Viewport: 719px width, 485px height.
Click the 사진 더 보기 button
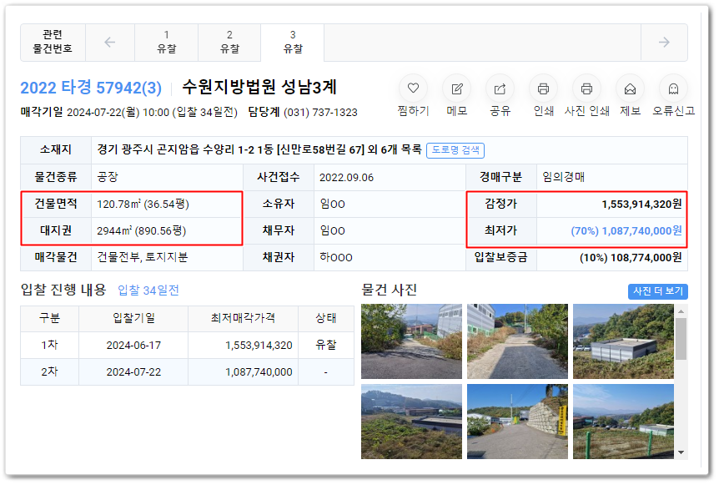pyautogui.click(x=657, y=291)
